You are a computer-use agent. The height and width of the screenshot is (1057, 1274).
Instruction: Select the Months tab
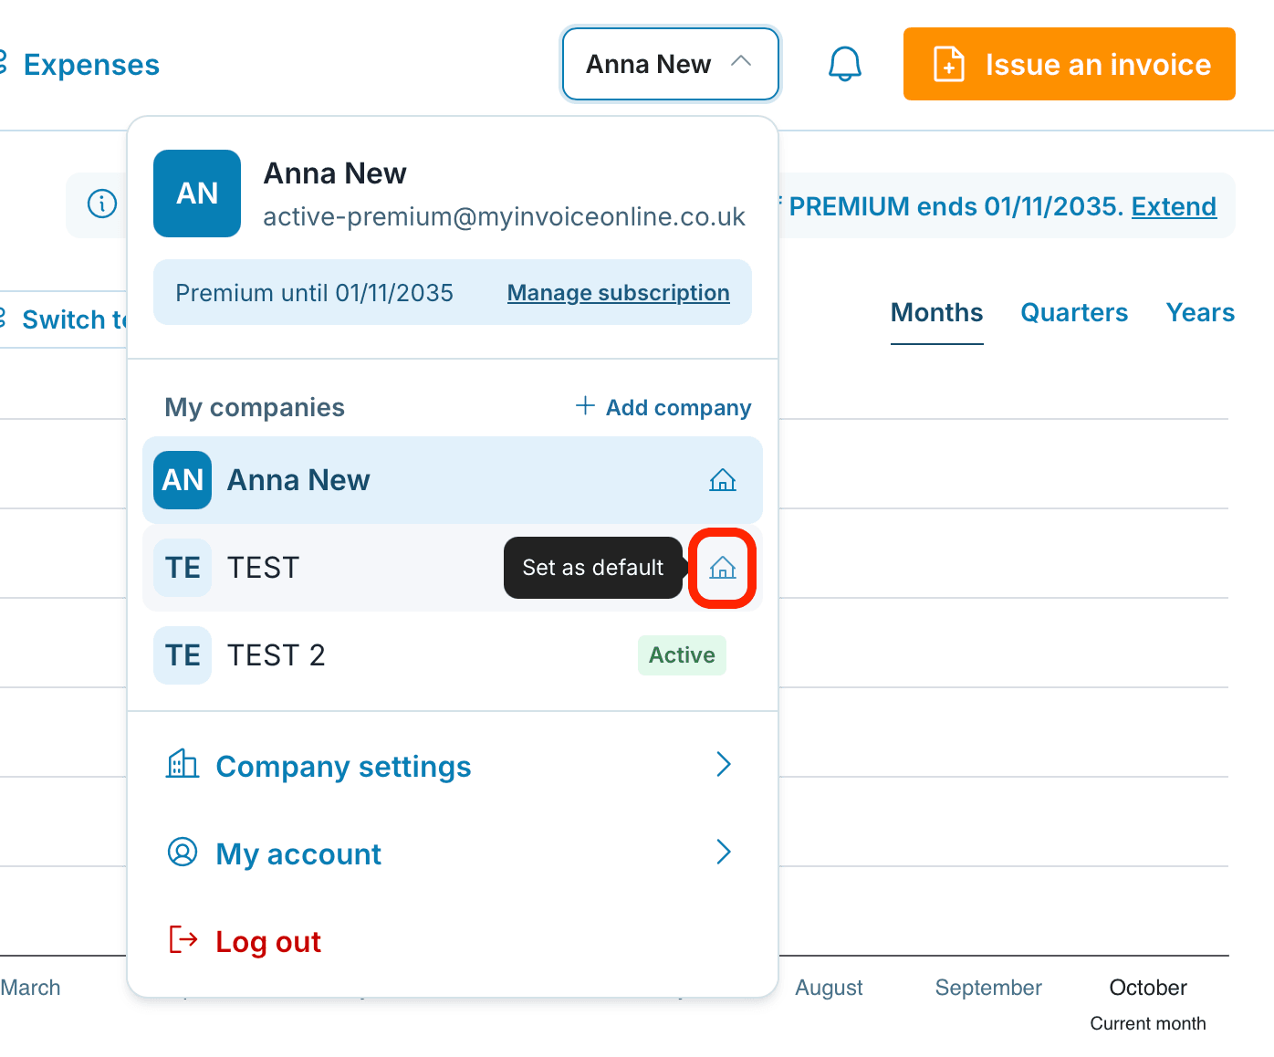click(937, 313)
